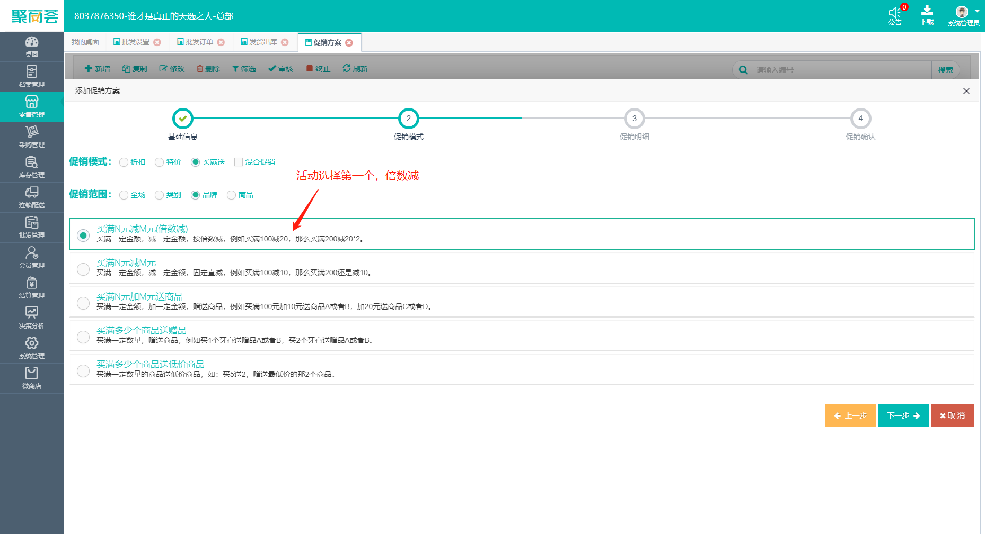Open 零售管理 in the sidebar
Viewport: 985px width, 534px height.
[x=32, y=107]
